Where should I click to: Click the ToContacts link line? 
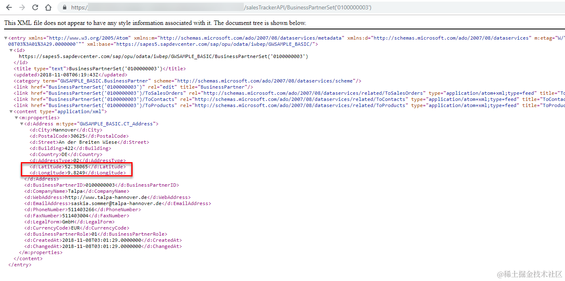tap(289, 99)
